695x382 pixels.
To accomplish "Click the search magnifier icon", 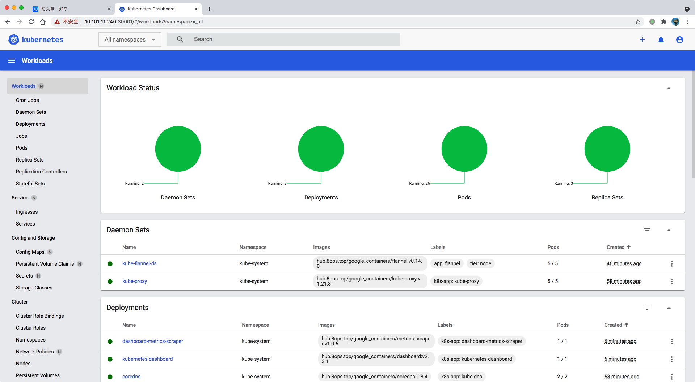I will click(x=180, y=39).
